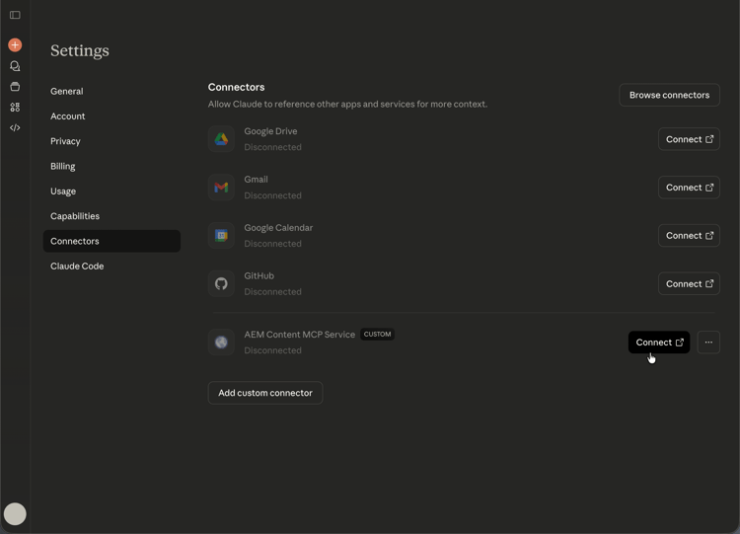
Task: Connect the GitHub connector
Action: (x=689, y=283)
